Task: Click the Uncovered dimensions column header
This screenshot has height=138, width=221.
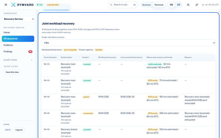Action: point(131,57)
